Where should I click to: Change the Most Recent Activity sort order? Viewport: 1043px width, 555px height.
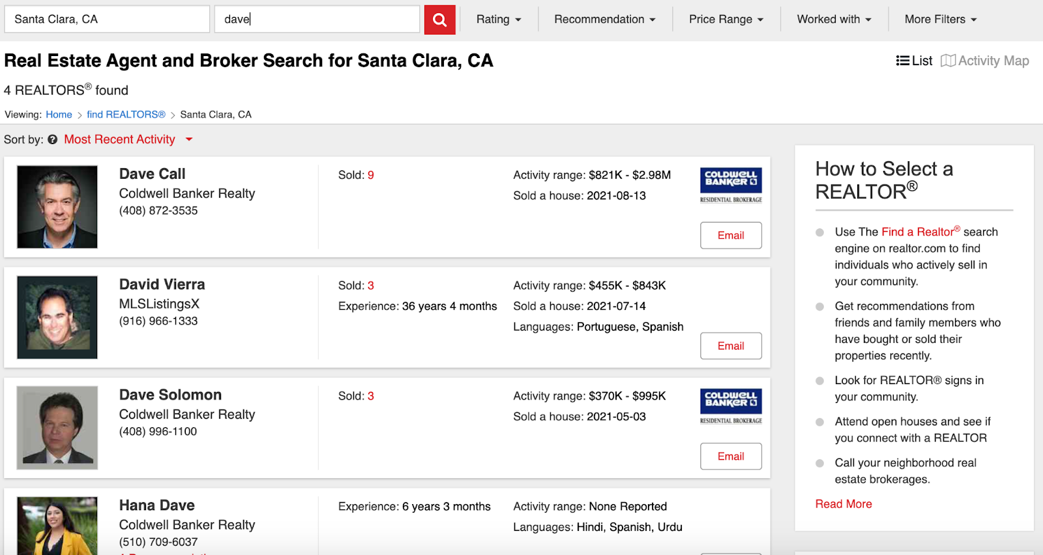pos(128,140)
